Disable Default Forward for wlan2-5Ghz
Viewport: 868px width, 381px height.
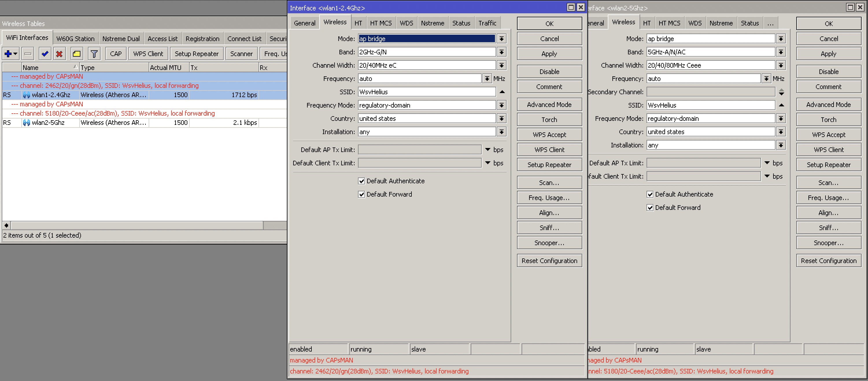point(650,208)
